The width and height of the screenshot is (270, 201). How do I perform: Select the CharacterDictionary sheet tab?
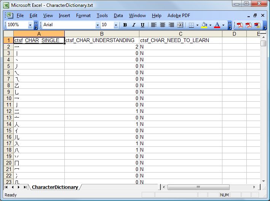click(x=55, y=187)
